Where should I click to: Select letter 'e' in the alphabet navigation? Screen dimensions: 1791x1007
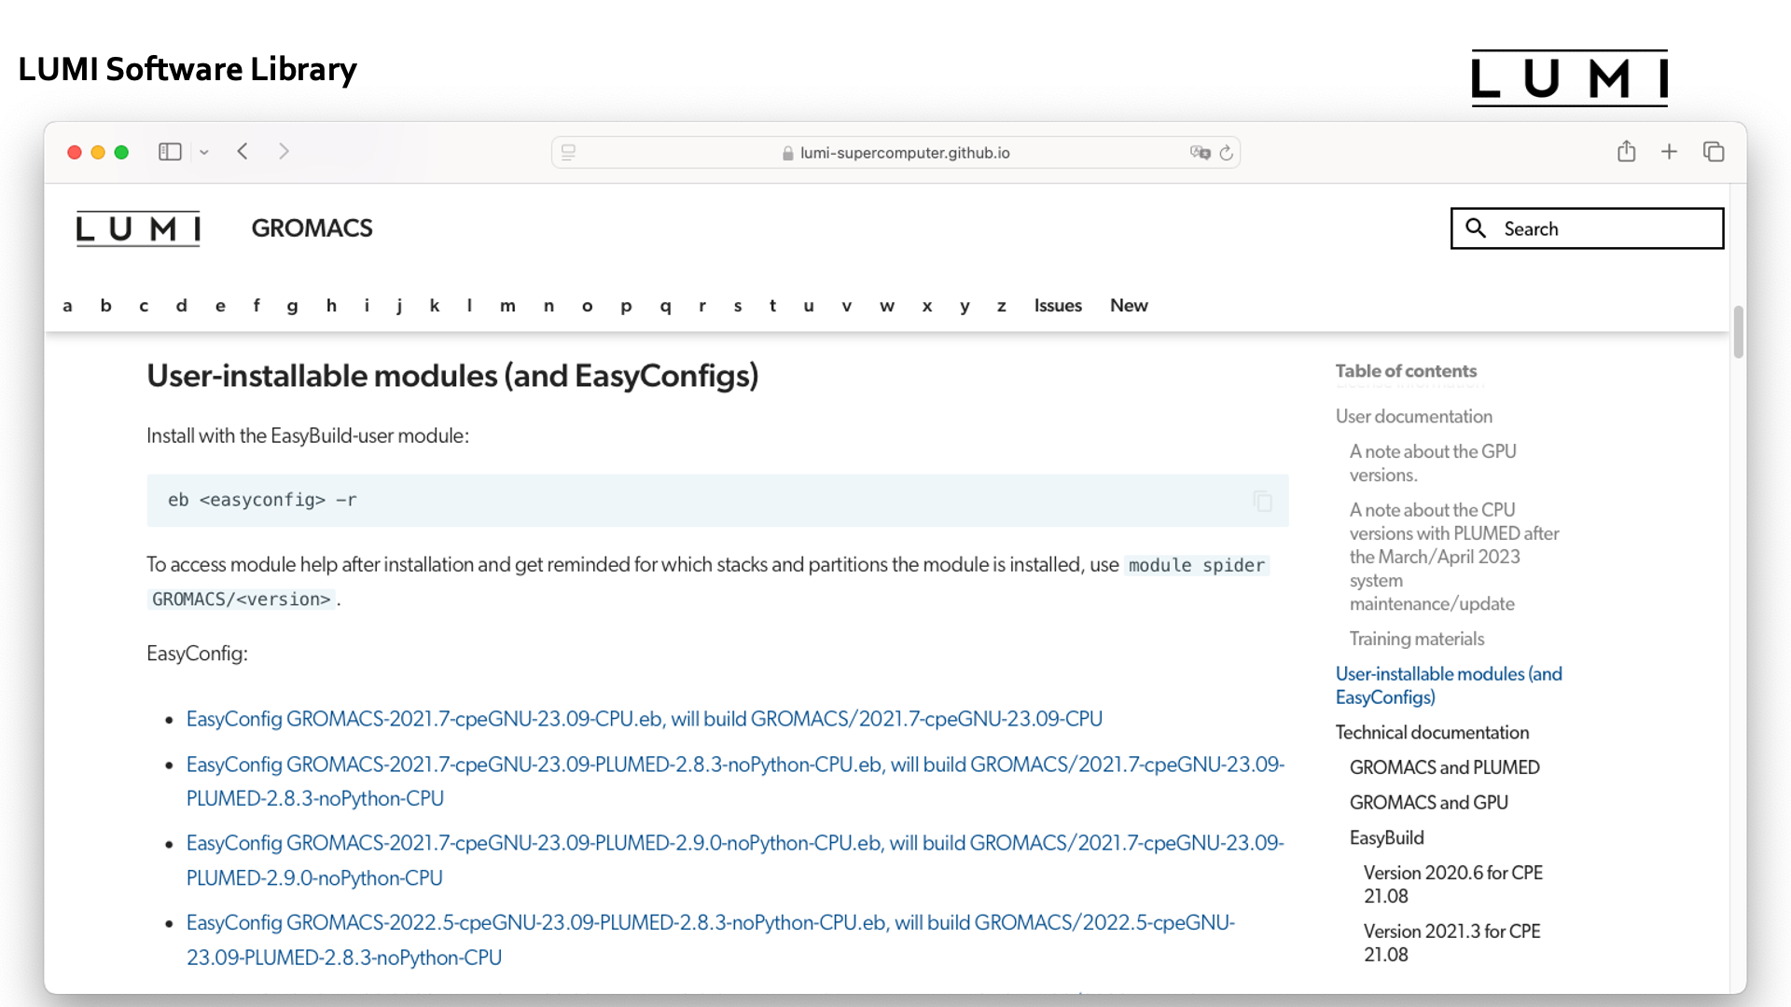pos(220,306)
